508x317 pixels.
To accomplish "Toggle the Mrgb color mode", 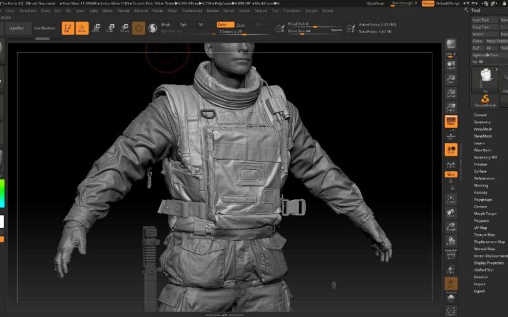I will [166, 24].
